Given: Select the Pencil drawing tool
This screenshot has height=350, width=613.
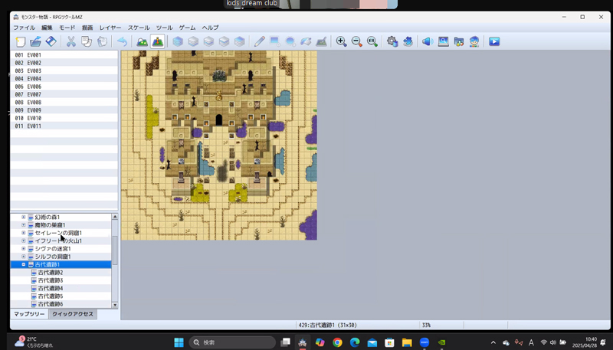Looking at the screenshot, I should coord(259,41).
